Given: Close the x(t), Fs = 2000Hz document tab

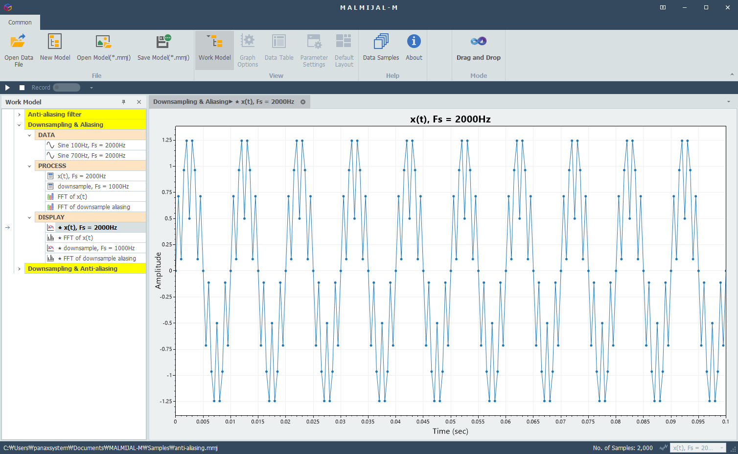Looking at the screenshot, I should click(x=303, y=102).
